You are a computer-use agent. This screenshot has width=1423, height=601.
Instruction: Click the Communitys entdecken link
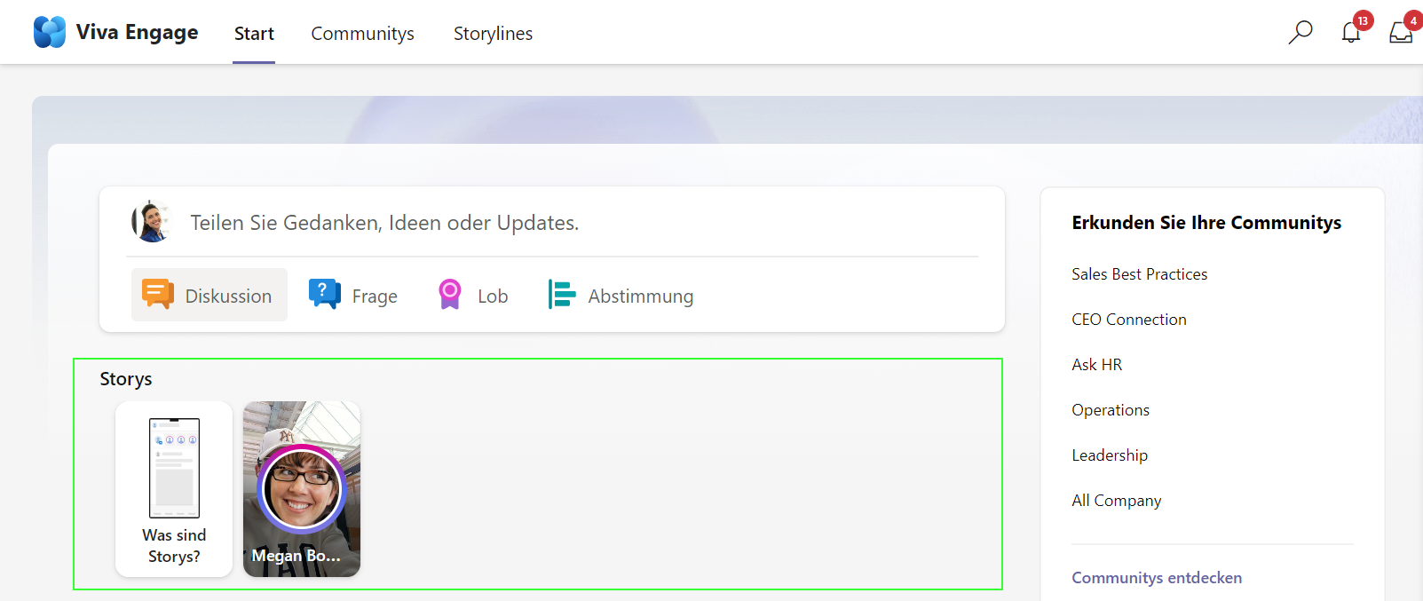(1157, 578)
